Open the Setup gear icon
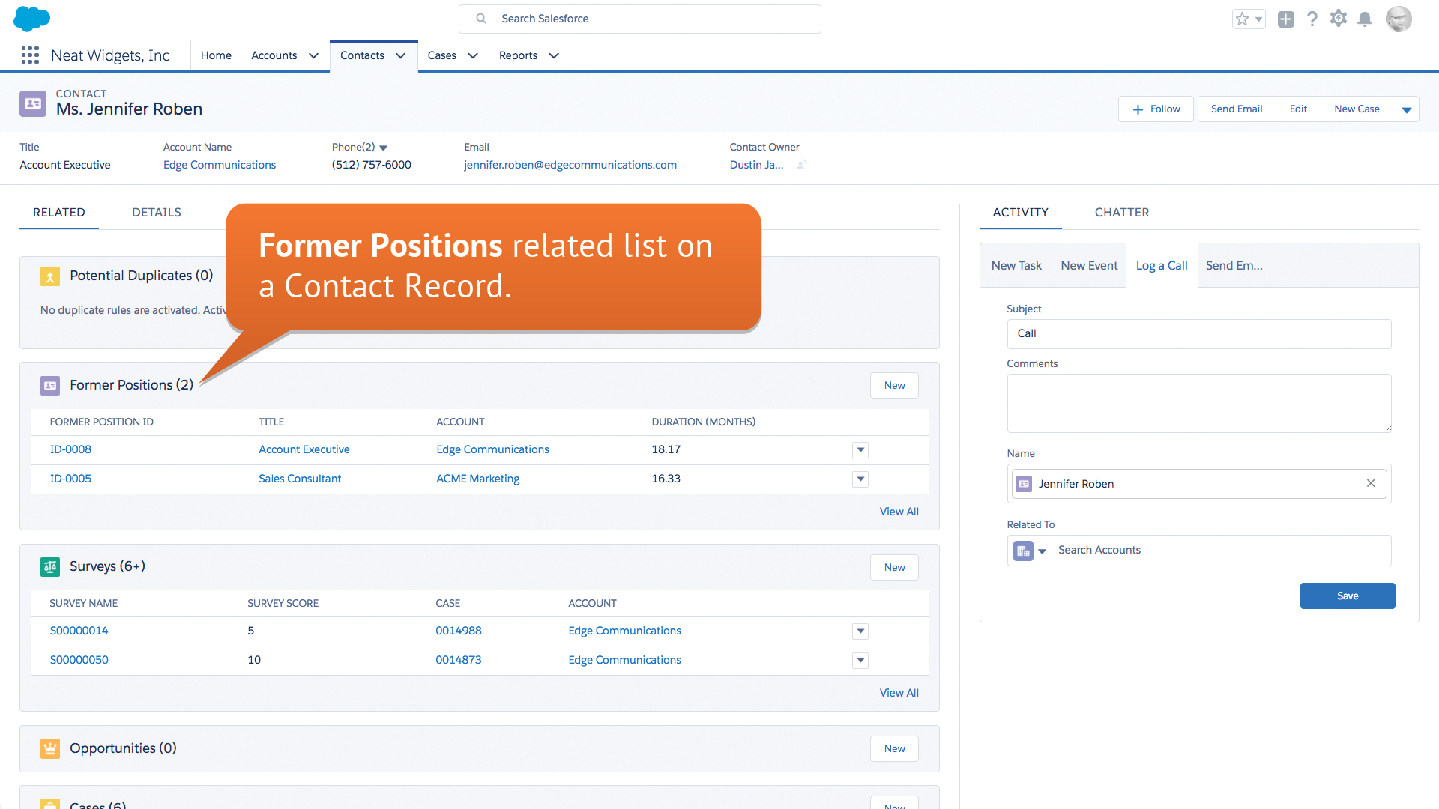 pos(1339,19)
